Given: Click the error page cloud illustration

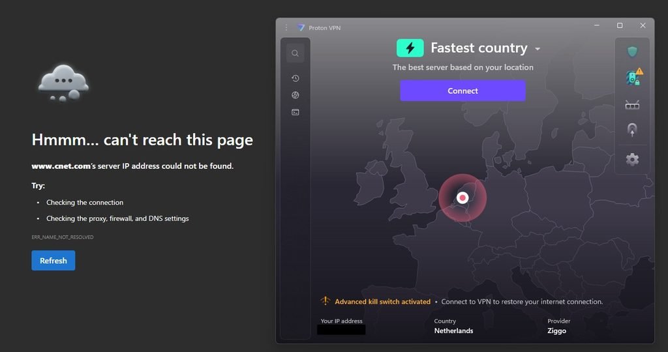Looking at the screenshot, I should click(x=63, y=83).
